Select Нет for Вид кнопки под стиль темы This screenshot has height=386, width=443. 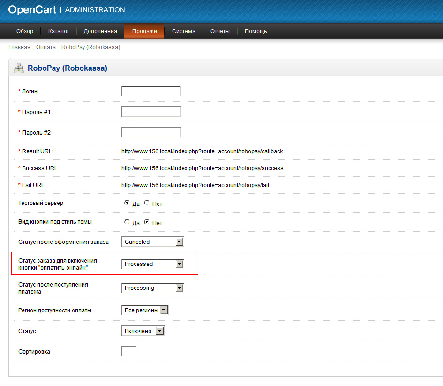point(147,222)
